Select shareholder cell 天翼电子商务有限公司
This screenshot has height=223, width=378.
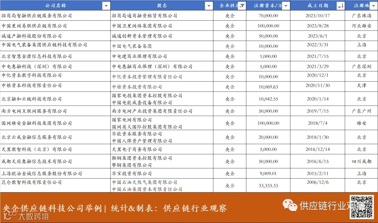click(x=162, y=149)
